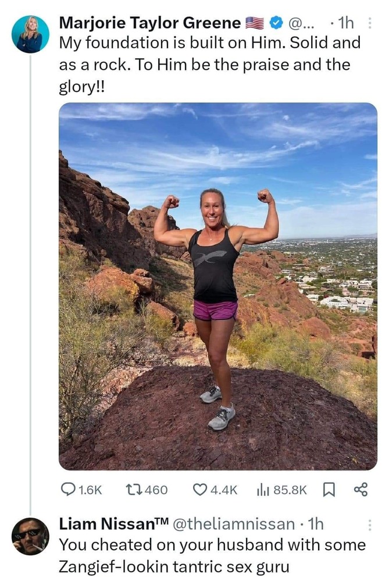This screenshot has height=581, width=389.
Task: Tap the repost icon with 460
Action: [133, 490]
